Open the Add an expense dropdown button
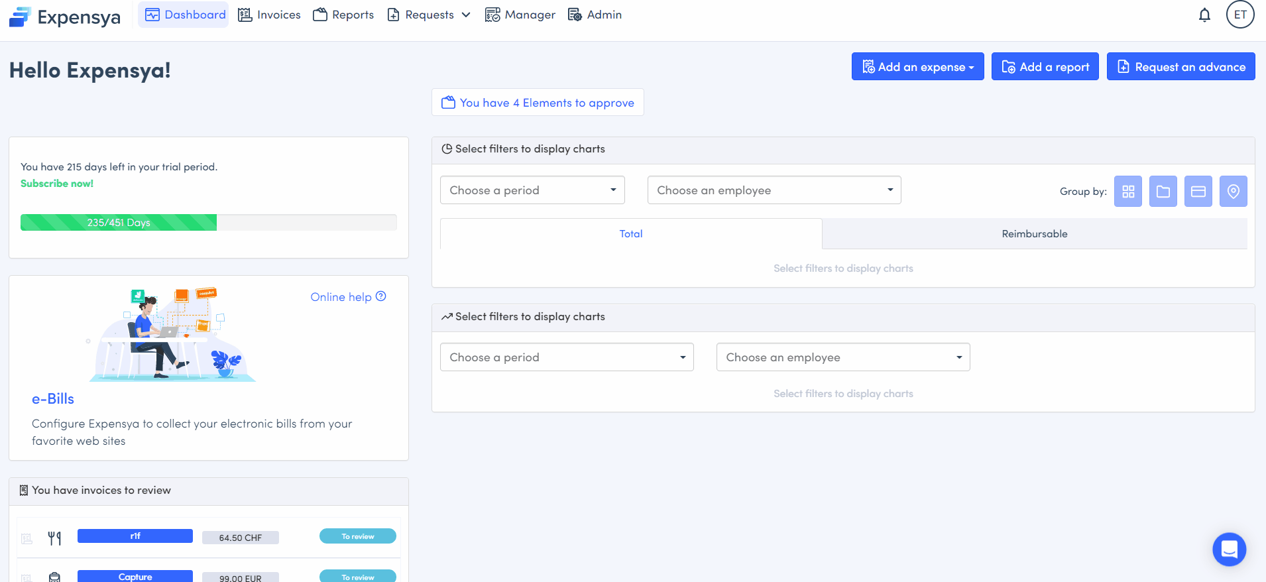The width and height of the screenshot is (1266, 582). 917,67
